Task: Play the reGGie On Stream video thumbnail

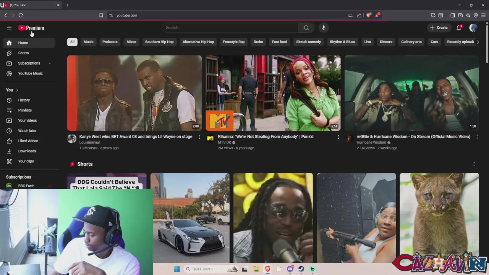Action: [x=412, y=93]
